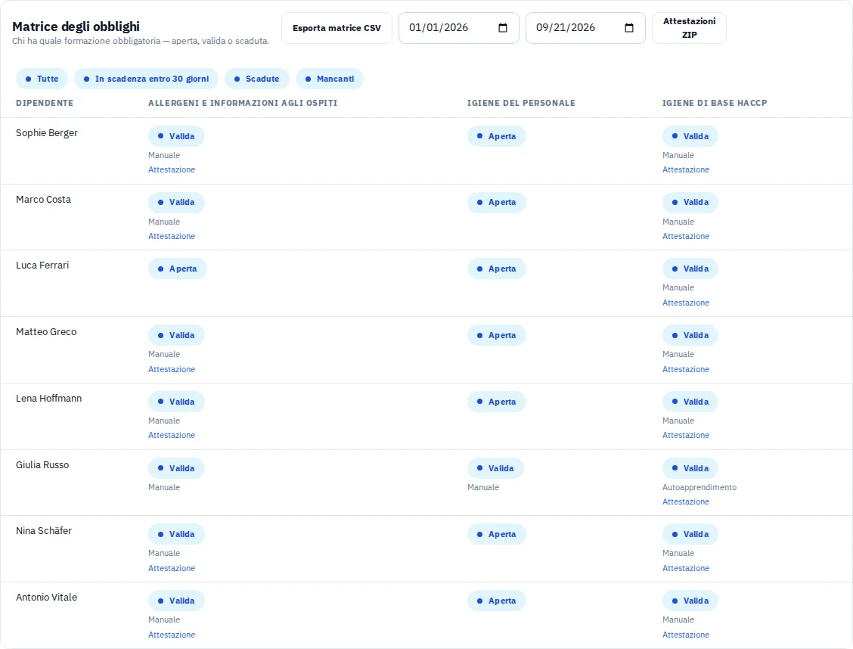Open Matteo Greco's Allergeni Attestazione link
The image size is (853, 649).
coord(172,369)
